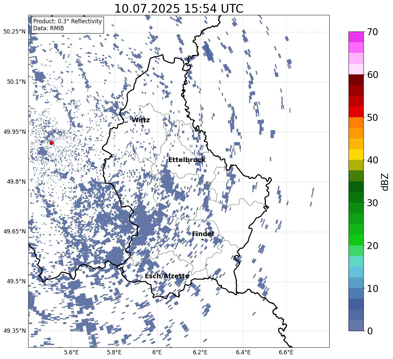Click the red radar site marker

pyautogui.click(x=51, y=143)
